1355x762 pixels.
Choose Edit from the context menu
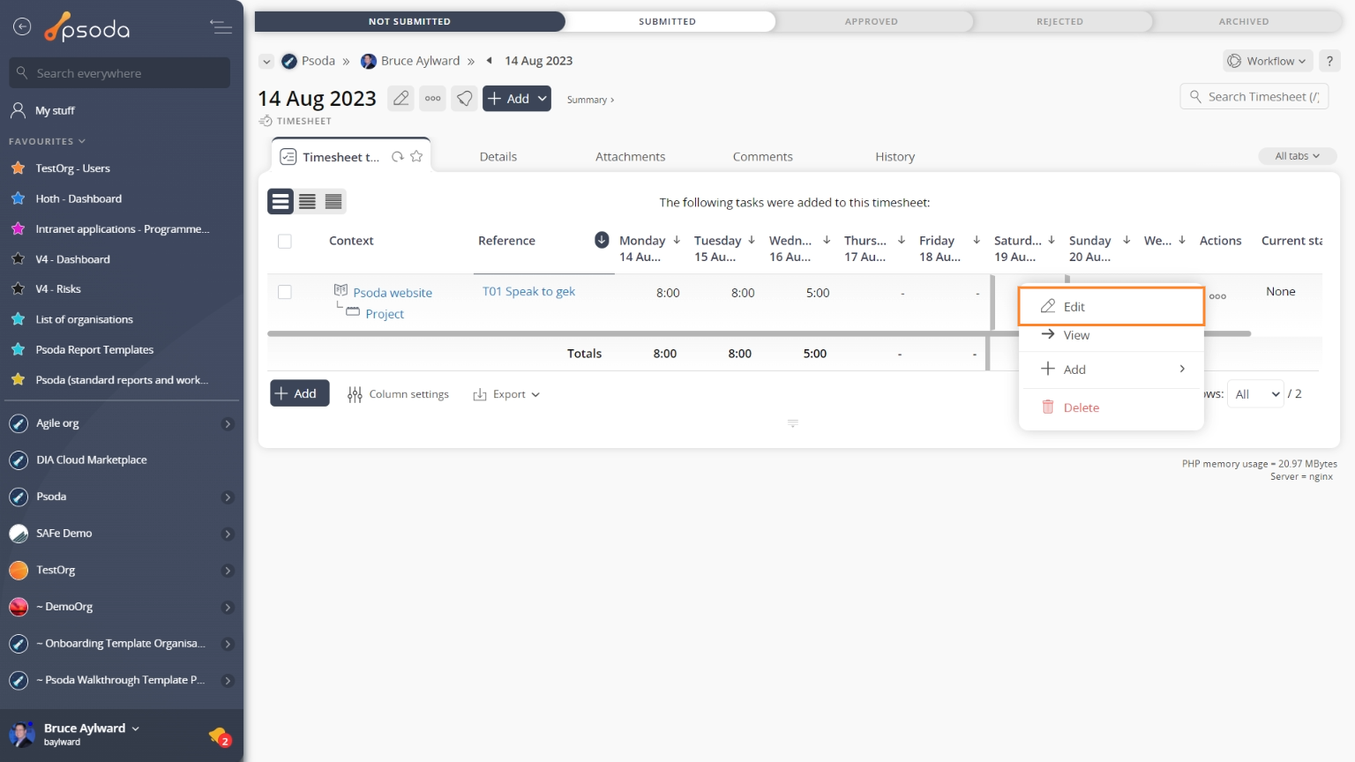1111,306
